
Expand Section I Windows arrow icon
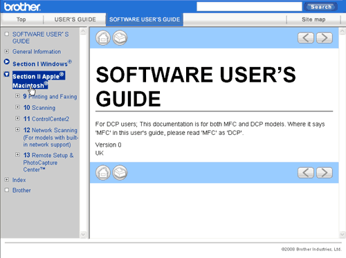point(7,62)
